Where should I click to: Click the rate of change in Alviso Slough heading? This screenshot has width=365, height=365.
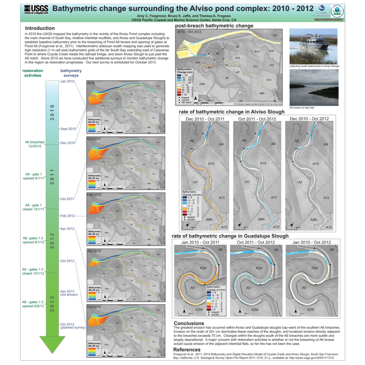coord(232,112)
